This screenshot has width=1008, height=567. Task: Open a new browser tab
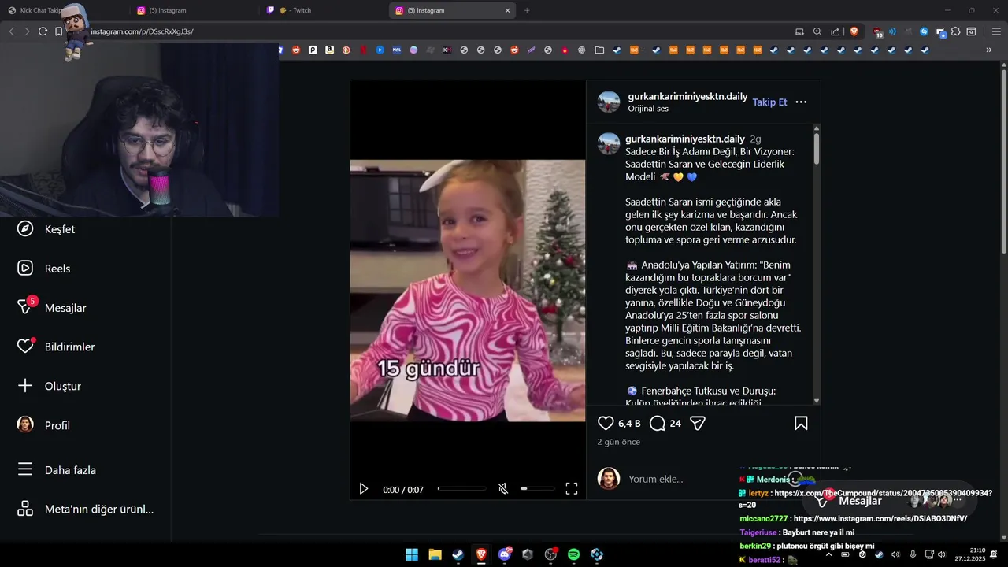[527, 10]
